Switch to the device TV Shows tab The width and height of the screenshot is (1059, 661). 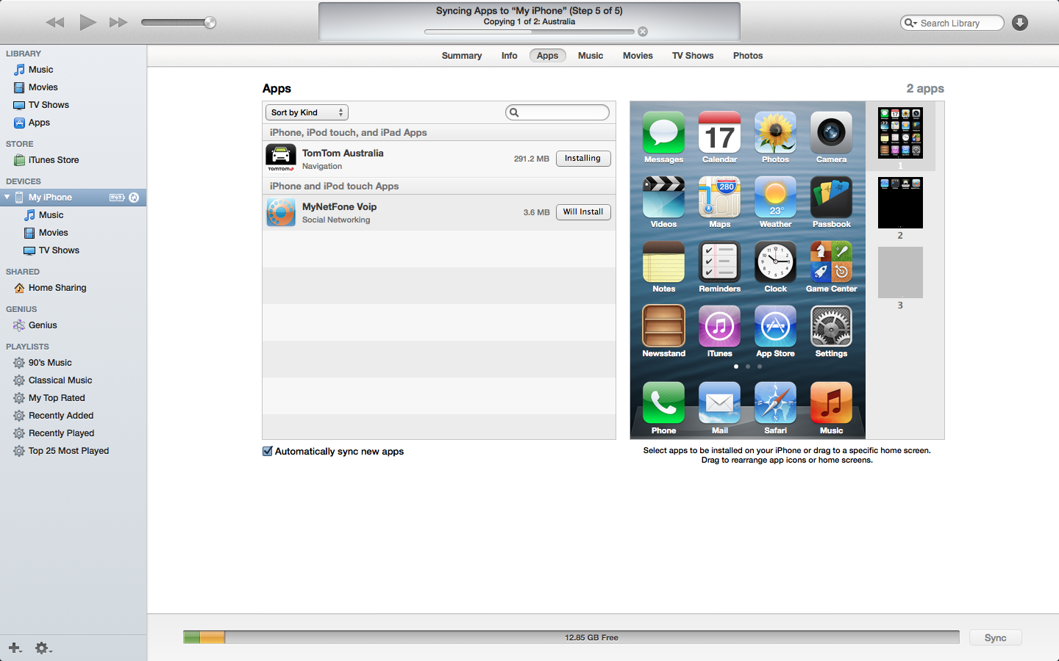693,56
